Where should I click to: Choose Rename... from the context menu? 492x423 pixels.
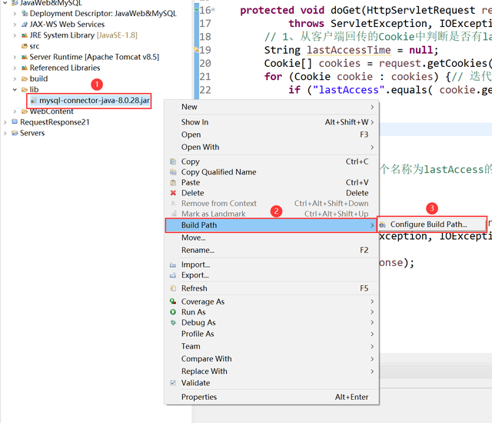271,251
